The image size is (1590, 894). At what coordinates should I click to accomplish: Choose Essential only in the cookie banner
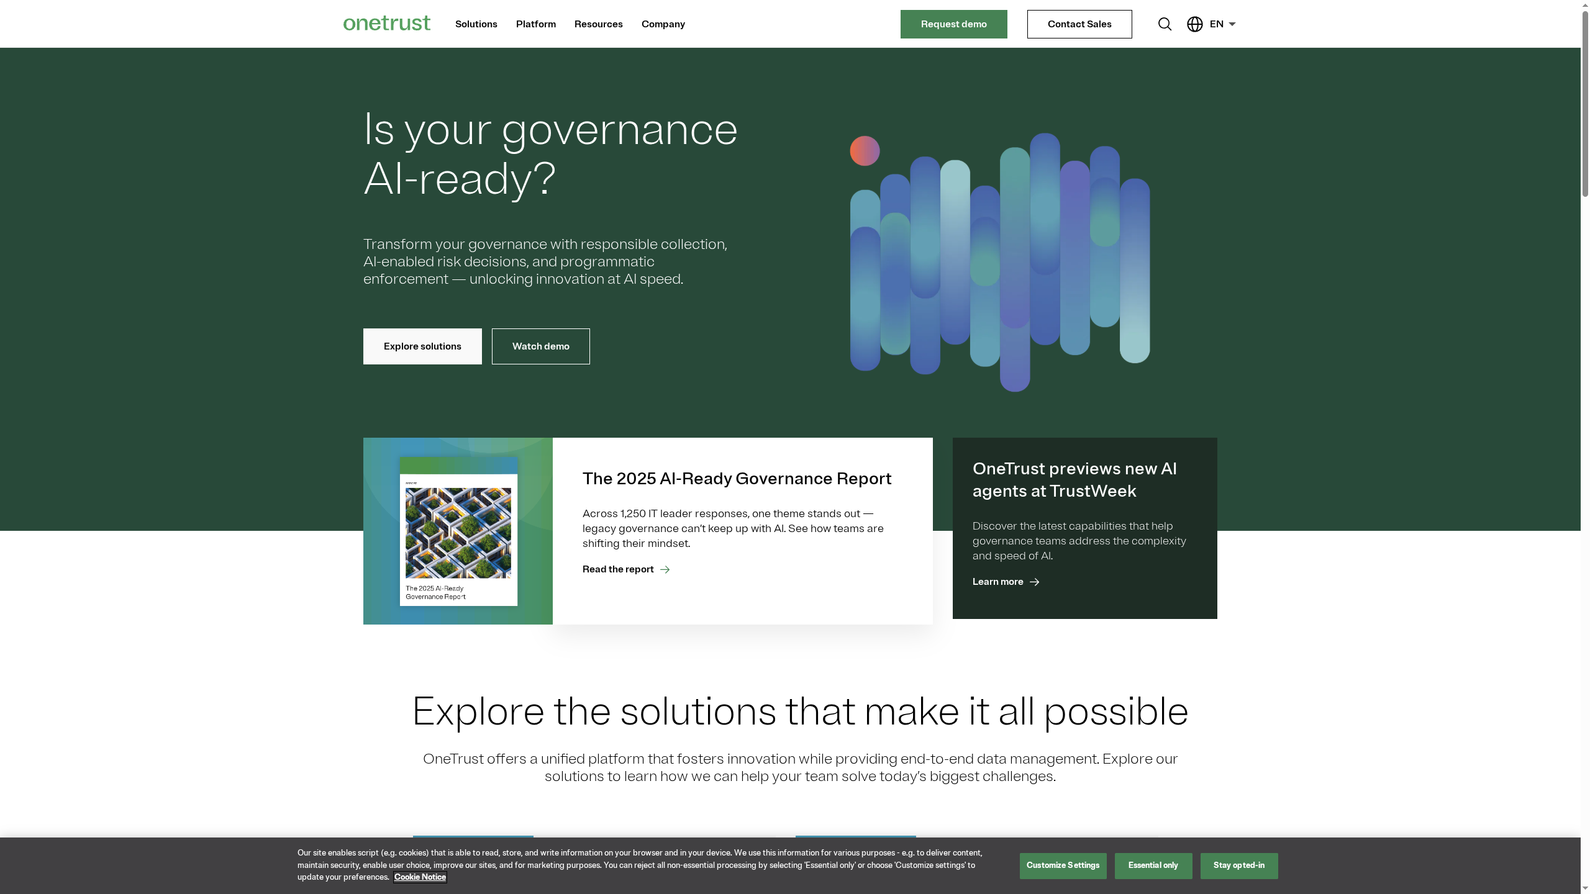[1153, 865]
